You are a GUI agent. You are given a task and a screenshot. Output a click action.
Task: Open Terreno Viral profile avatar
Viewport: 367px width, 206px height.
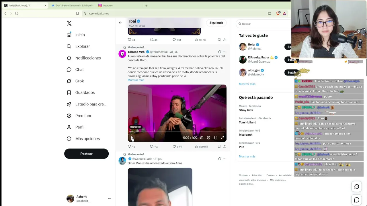[122, 54]
